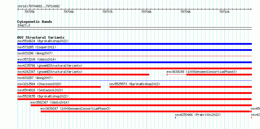Click ruler position 79709k
Screen dimensions: 260x129
point(186,12)
